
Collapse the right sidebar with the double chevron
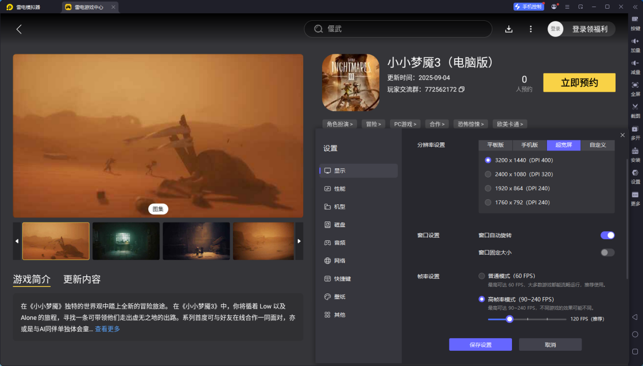click(x=635, y=7)
